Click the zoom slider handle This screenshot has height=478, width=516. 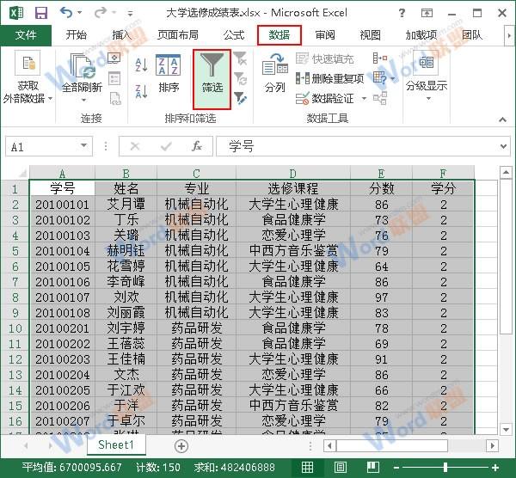click(445, 467)
